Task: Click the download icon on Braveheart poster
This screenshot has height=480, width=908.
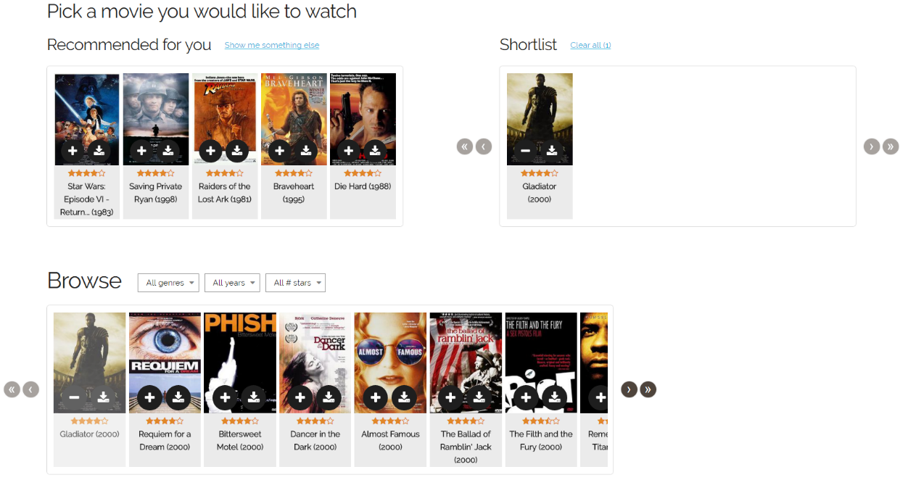Action: pyautogui.click(x=305, y=151)
